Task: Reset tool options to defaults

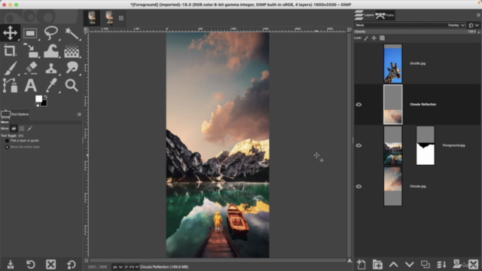Action: pos(71,264)
